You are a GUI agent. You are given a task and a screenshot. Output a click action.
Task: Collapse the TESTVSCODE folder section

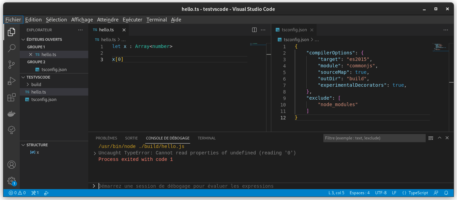pos(54,77)
